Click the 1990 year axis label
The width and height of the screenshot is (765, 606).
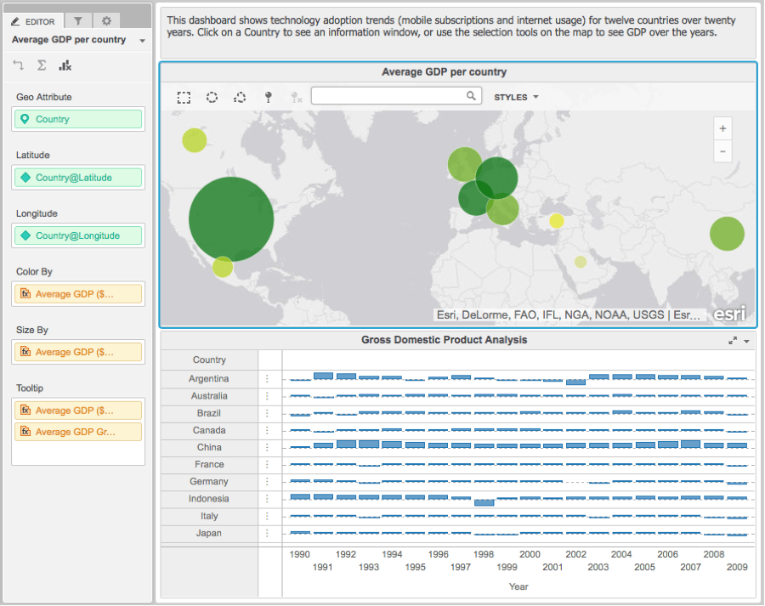(x=299, y=554)
